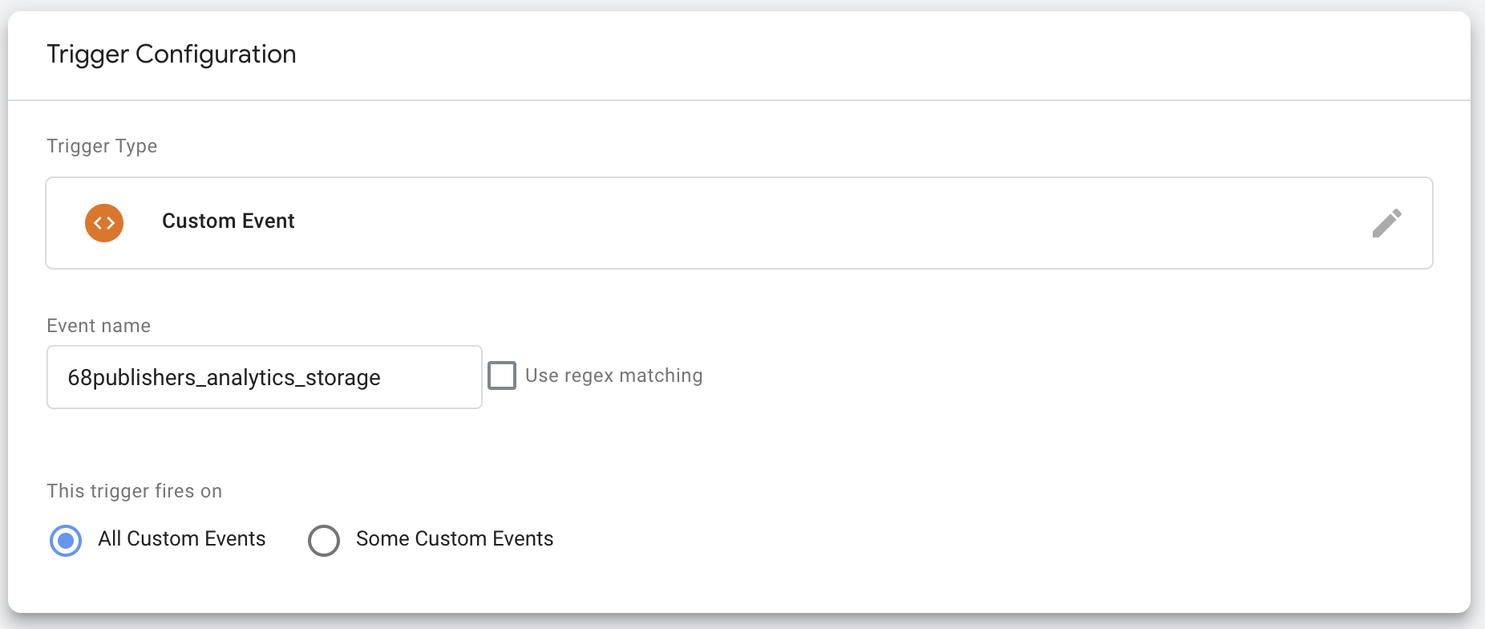Click blank space after the event name text

[433, 378]
